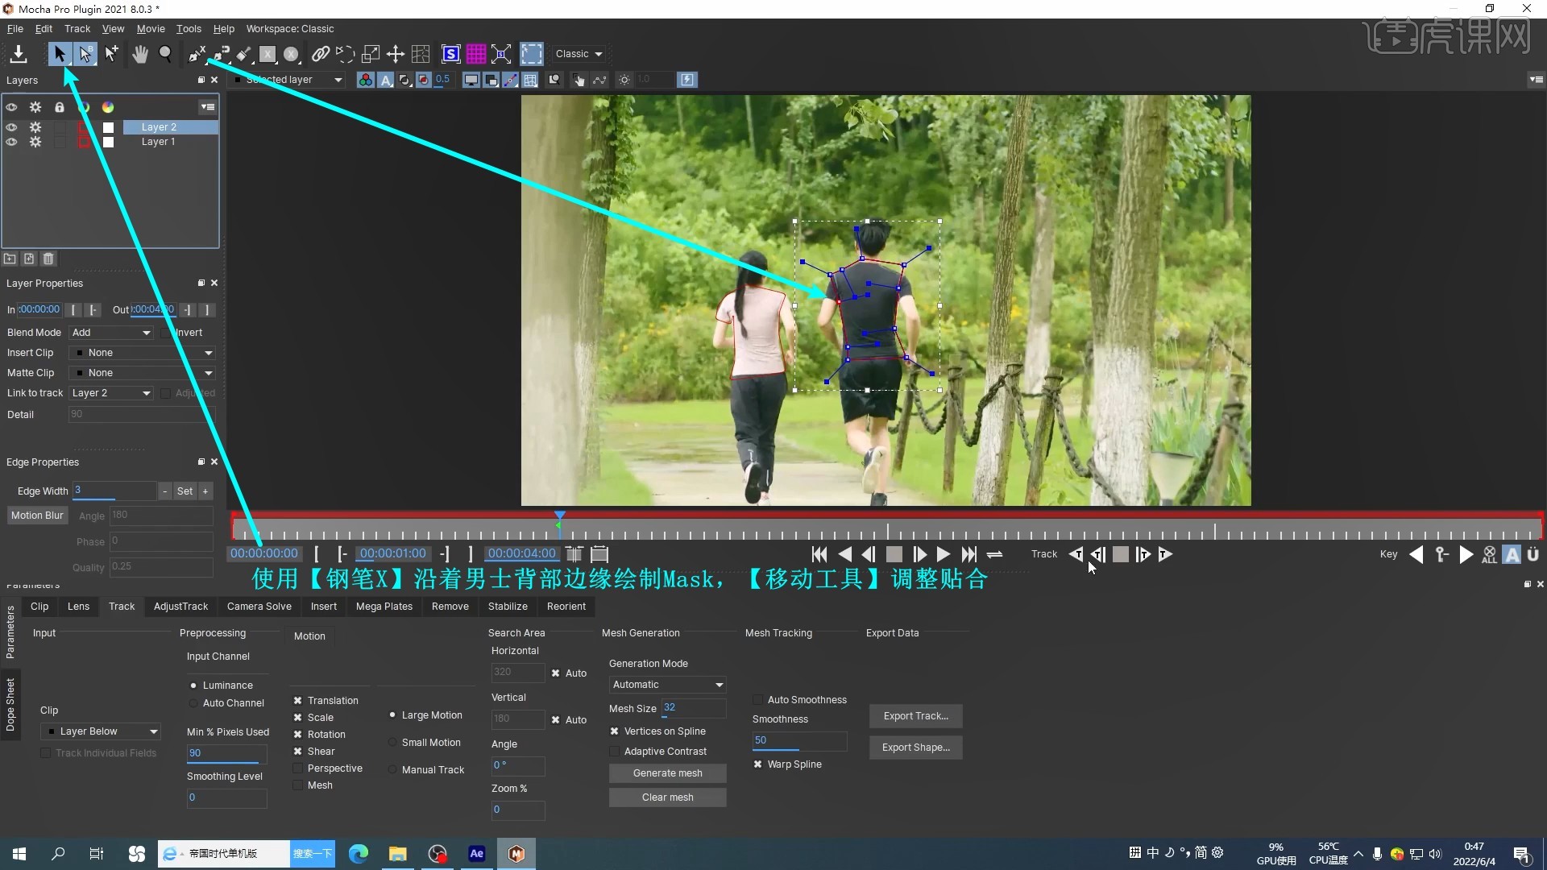Select the X-Spline pen tool
Viewport: 1547px width, 870px height.
point(197,54)
